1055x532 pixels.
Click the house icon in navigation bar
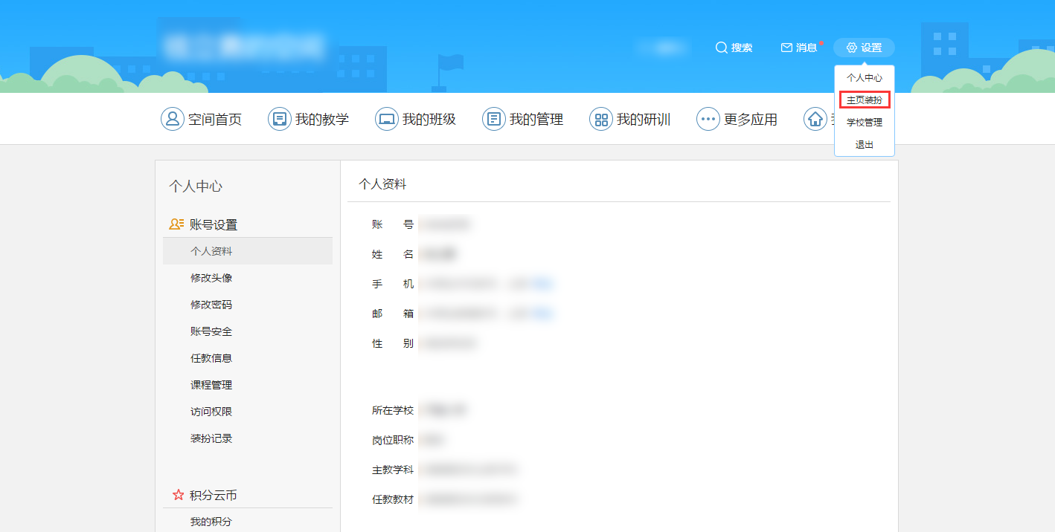815,119
